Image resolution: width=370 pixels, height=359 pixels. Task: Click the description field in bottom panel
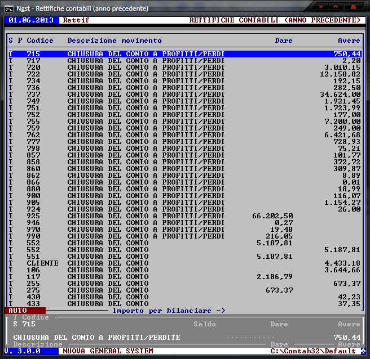click(x=96, y=338)
